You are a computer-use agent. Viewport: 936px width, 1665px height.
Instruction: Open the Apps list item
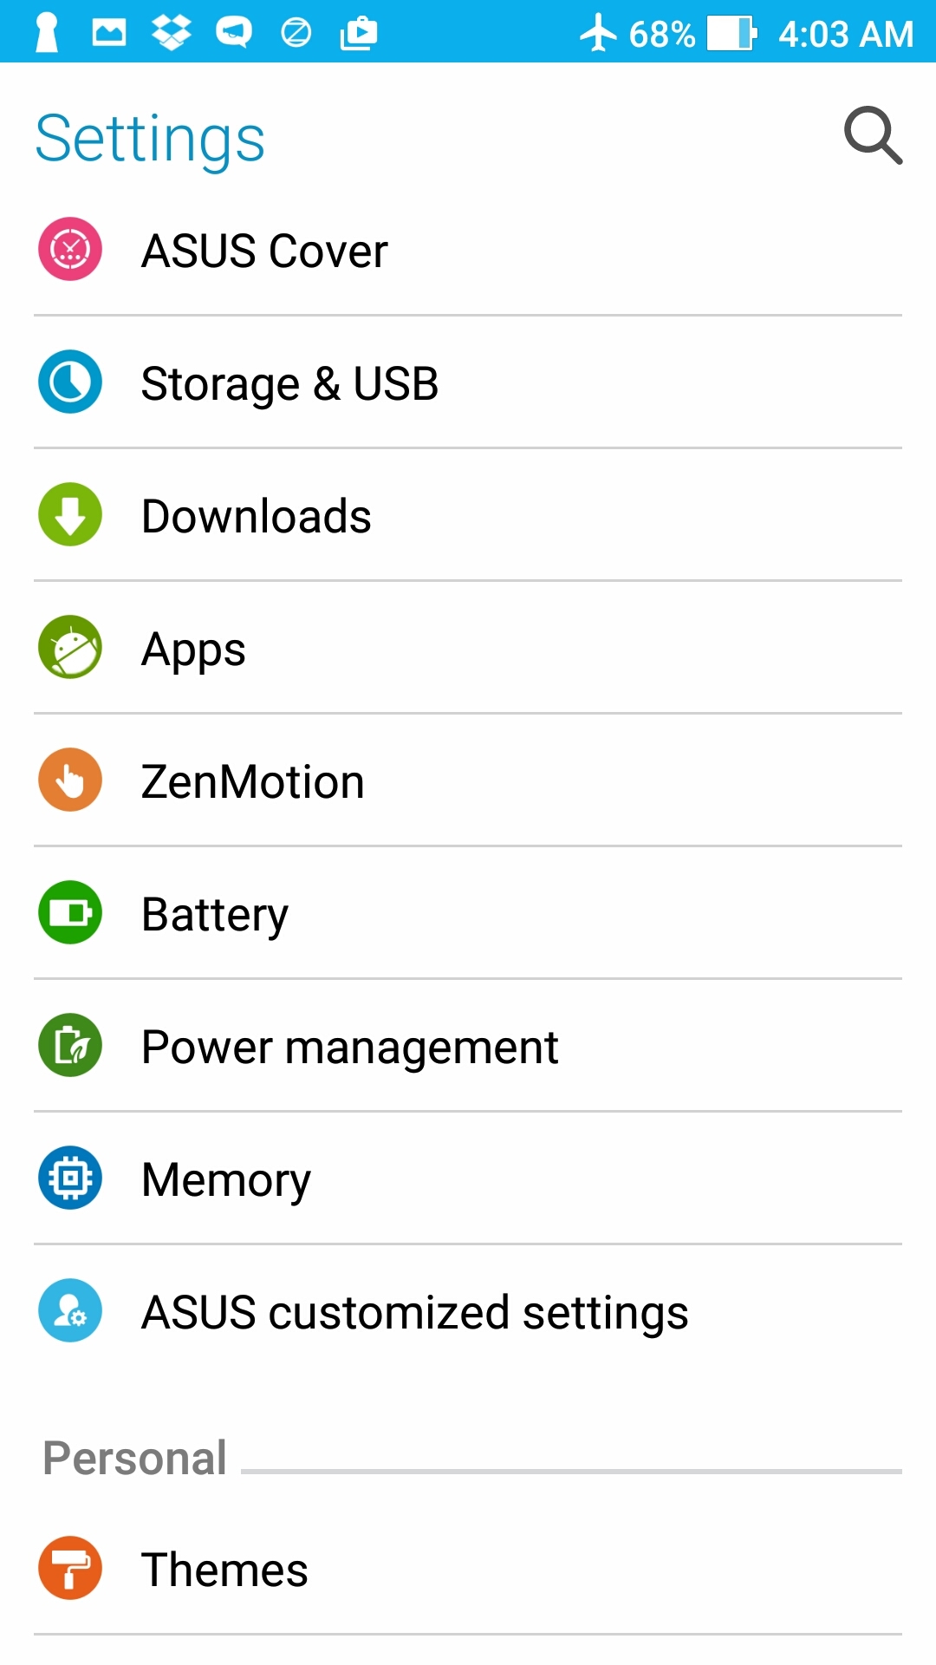(x=193, y=649)
